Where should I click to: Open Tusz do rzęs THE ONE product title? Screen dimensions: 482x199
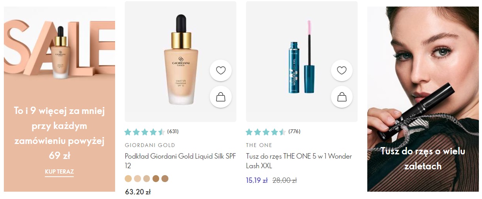(x=299, y=161)
